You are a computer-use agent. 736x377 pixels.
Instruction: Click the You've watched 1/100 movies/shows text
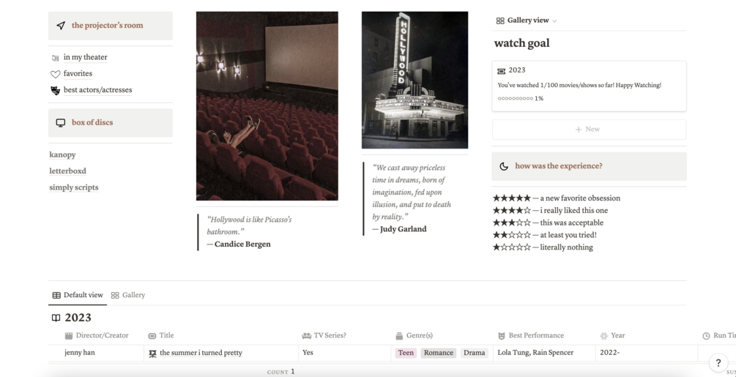(x=579, y=86)
